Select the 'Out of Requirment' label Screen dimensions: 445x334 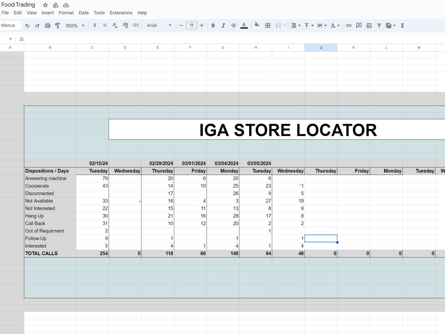(x=50, y=231)
